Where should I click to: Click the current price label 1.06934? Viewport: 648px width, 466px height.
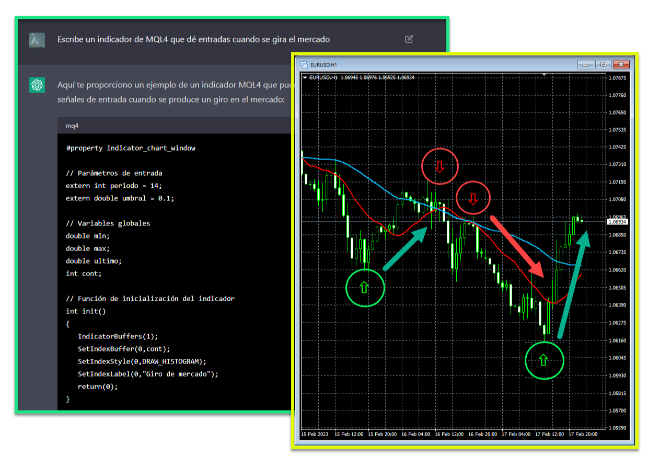tap(617, 222)
